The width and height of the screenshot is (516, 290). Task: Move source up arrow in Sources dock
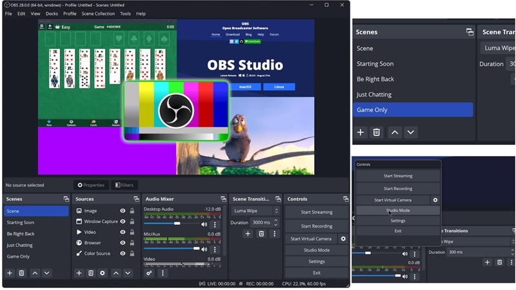(116, 273)
